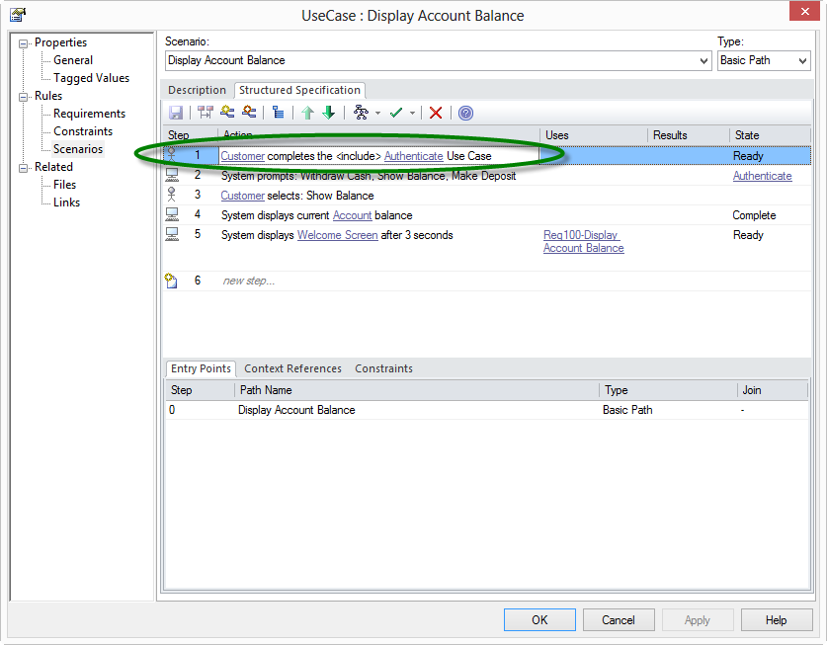Screen dimensions: 827x645
Task: Click the hierarchy diagram generate icon
Action: tap(360, 113)
